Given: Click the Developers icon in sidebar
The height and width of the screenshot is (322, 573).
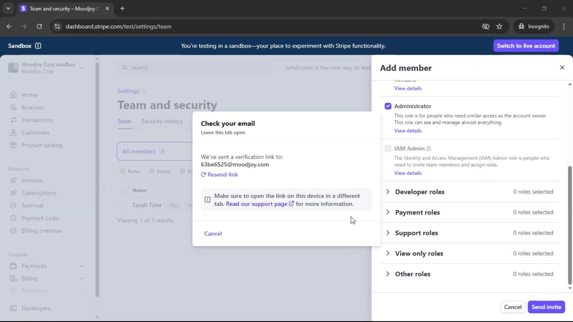Looking at the screenshot, I should [13, 308].
